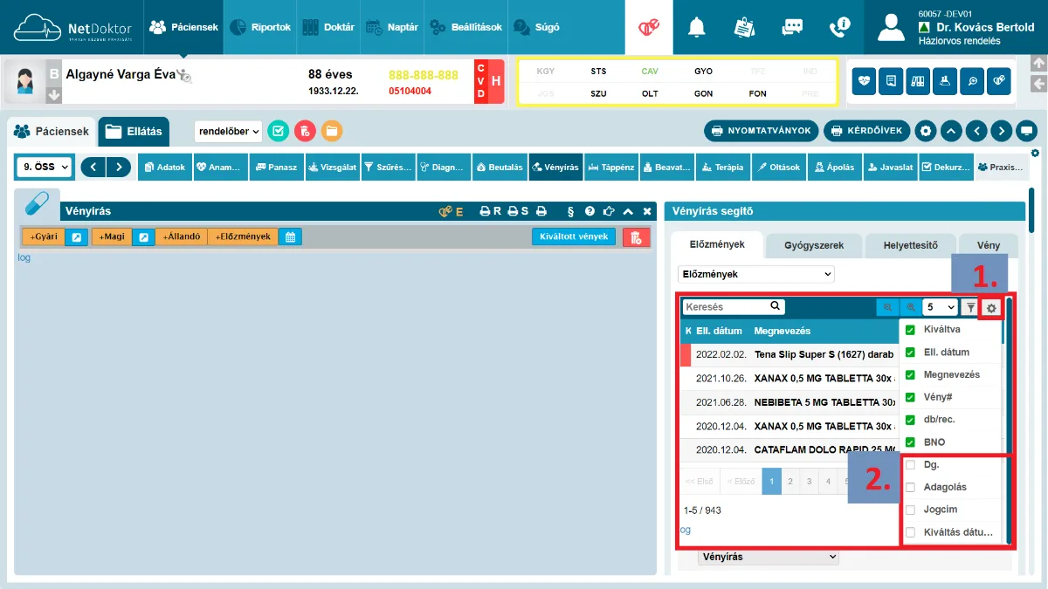Click the thumbs-up icon in Vényírás header
Viewport: 1048px width, 589px height.
pyautogui.click(x=609, y=211)
